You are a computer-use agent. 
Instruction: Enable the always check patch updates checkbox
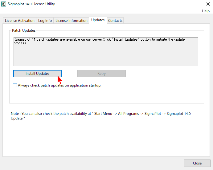click(x=15, y=85)
